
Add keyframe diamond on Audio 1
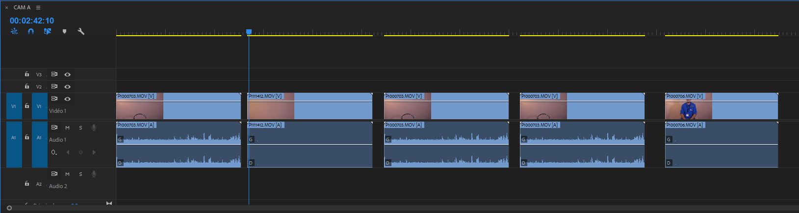point(81,152)
